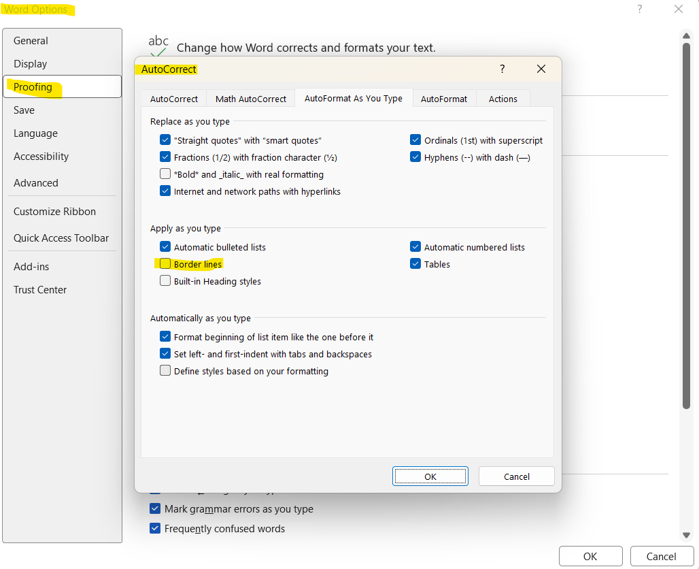Cancel the AutoCorrect dialog

click(517, 476)
